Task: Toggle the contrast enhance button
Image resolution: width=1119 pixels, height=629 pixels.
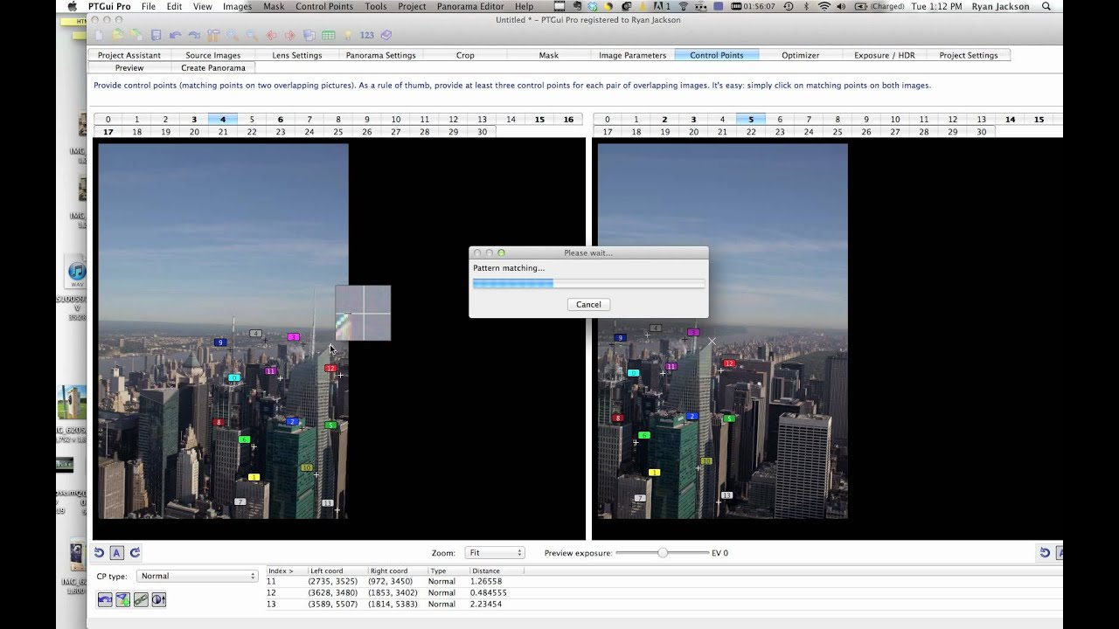Action: 159,599
